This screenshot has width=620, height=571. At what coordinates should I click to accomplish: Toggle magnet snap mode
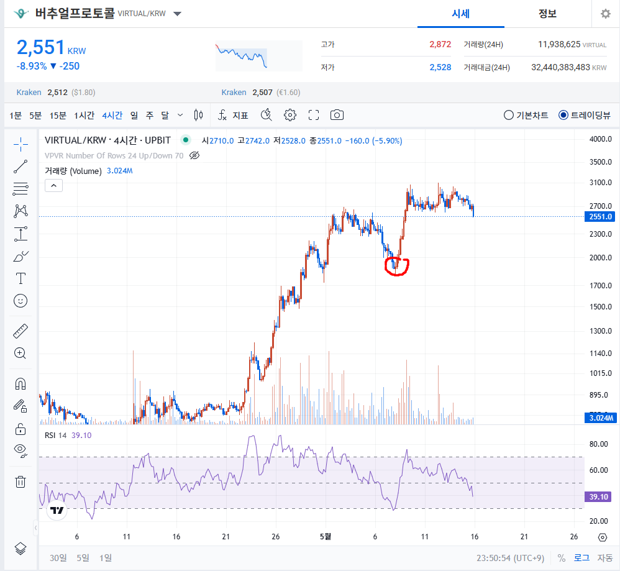tap(21, 383)
